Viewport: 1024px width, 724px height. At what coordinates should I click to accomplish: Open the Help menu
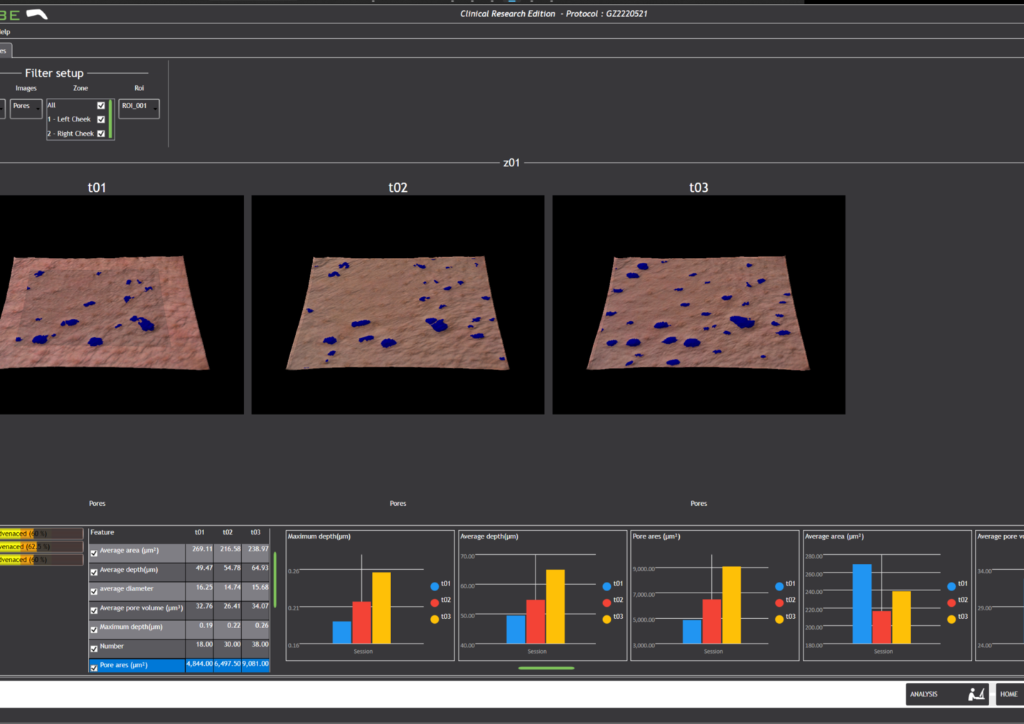pos(5,32)
